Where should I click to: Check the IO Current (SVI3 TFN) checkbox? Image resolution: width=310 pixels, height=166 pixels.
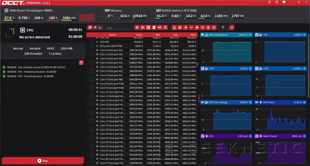point(92,46)
